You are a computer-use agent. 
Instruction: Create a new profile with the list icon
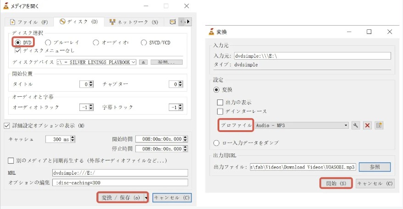(x=379, y=125)
